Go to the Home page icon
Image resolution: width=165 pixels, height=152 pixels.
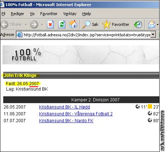[73, 24]
